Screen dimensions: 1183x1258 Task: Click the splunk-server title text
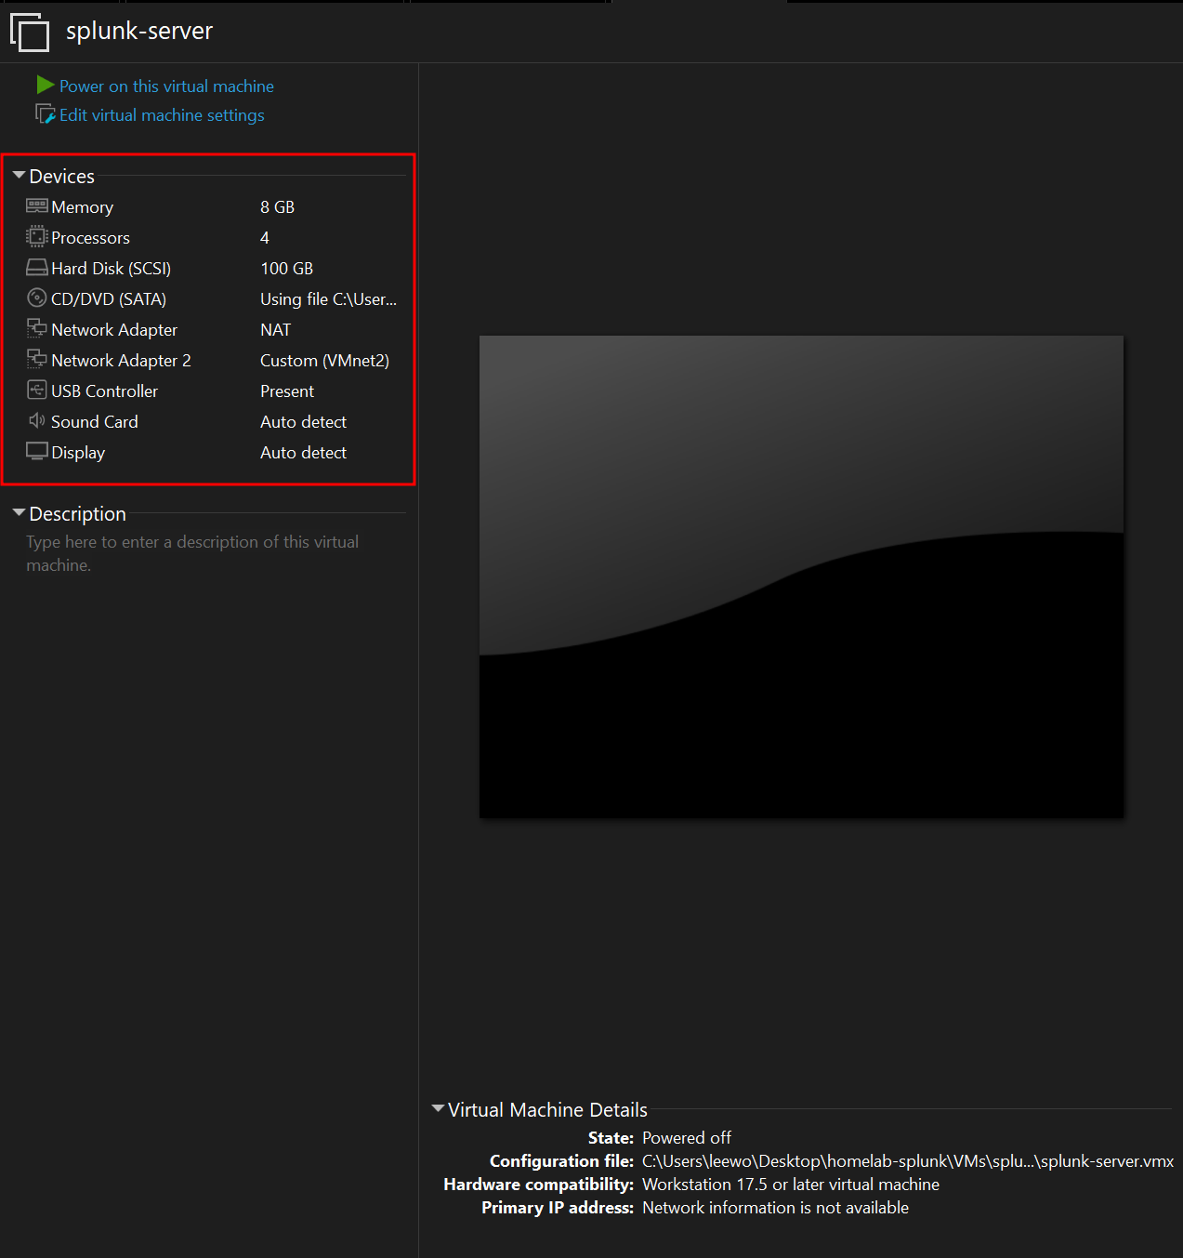pyautogui.click(x=139, y=31)
